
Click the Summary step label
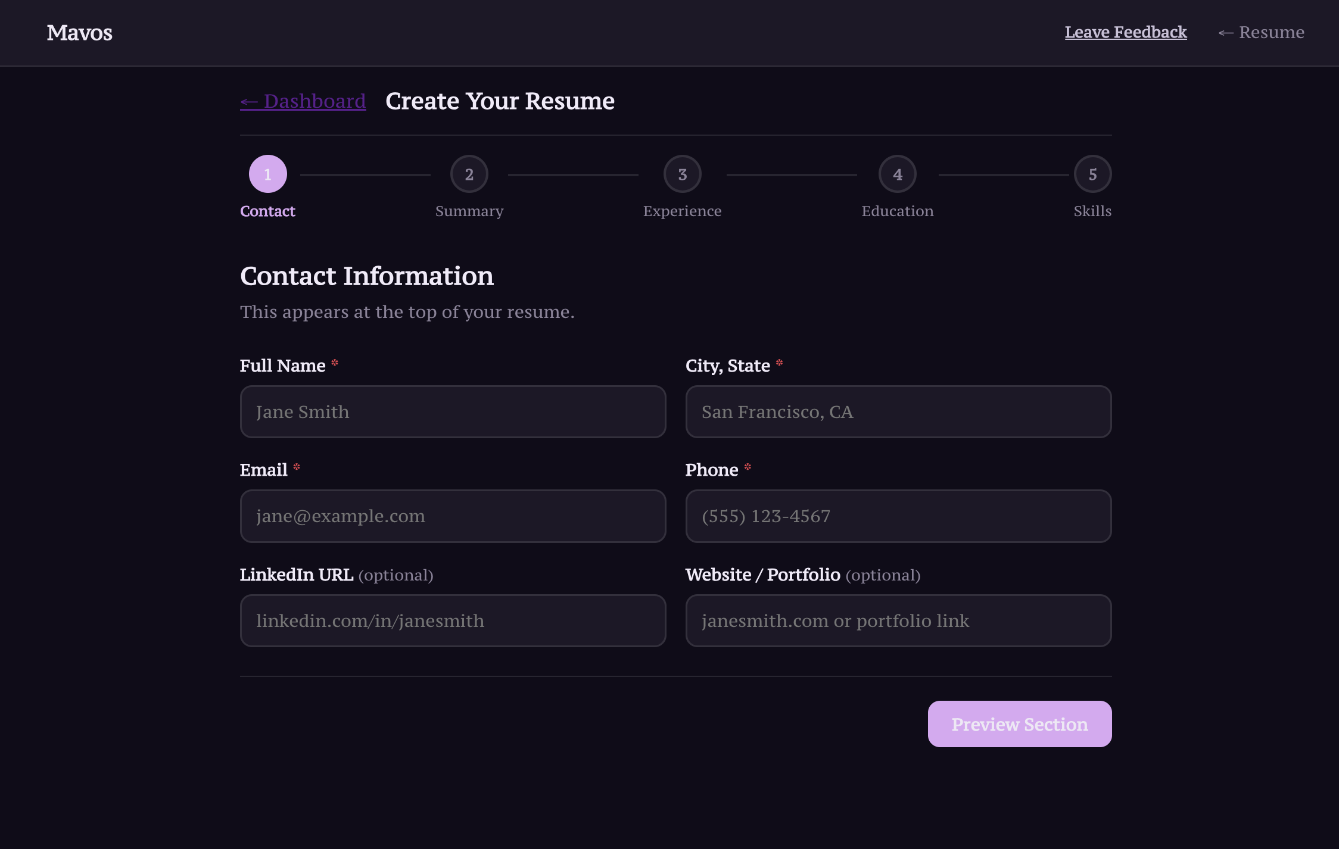click(x=469, y=211)
